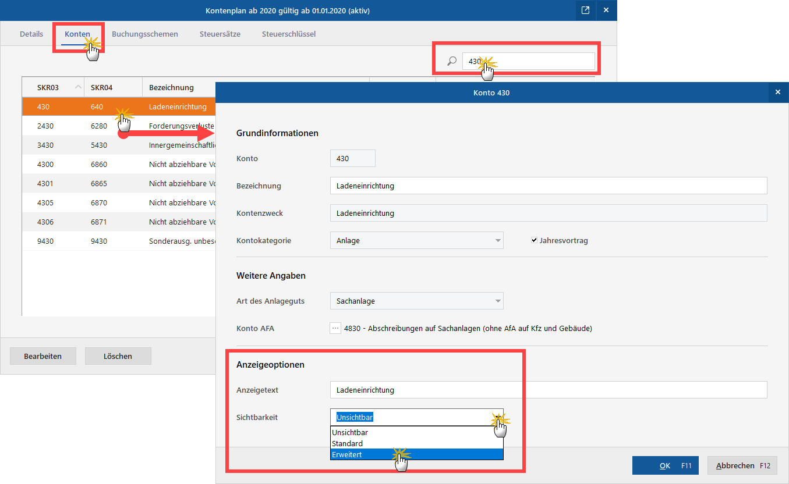Click the 4830 Abschreibungen auf Sachanlagen text
789x484 pixels.
click(468, 328)
